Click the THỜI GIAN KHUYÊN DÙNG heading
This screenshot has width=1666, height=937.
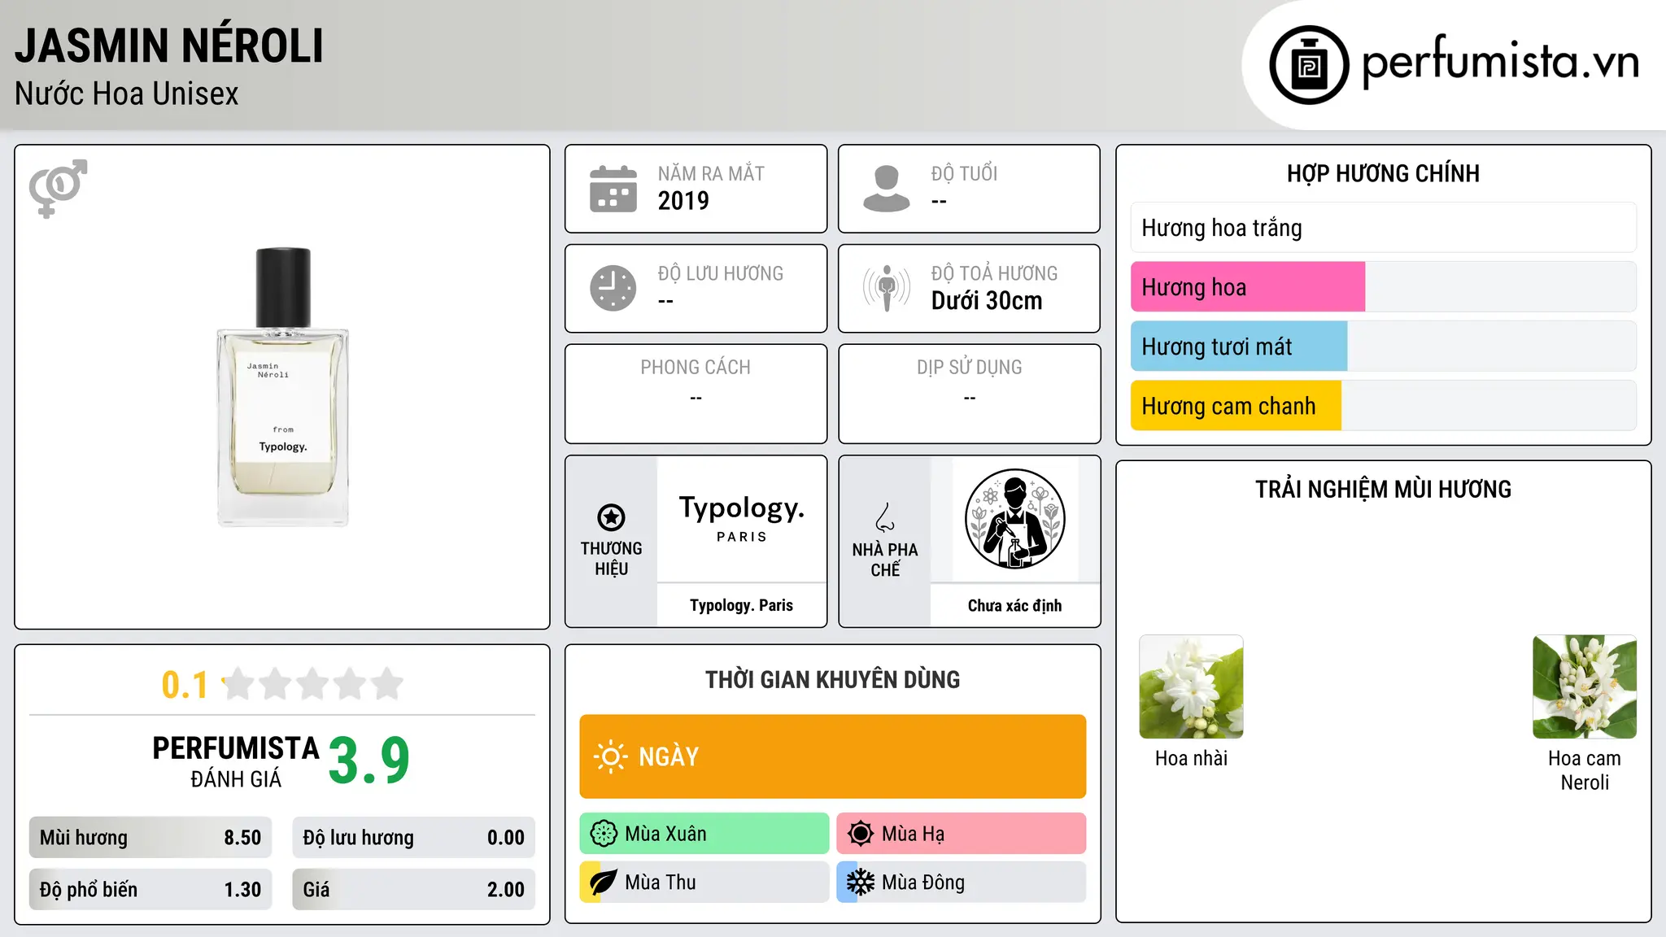pos(832,680)
